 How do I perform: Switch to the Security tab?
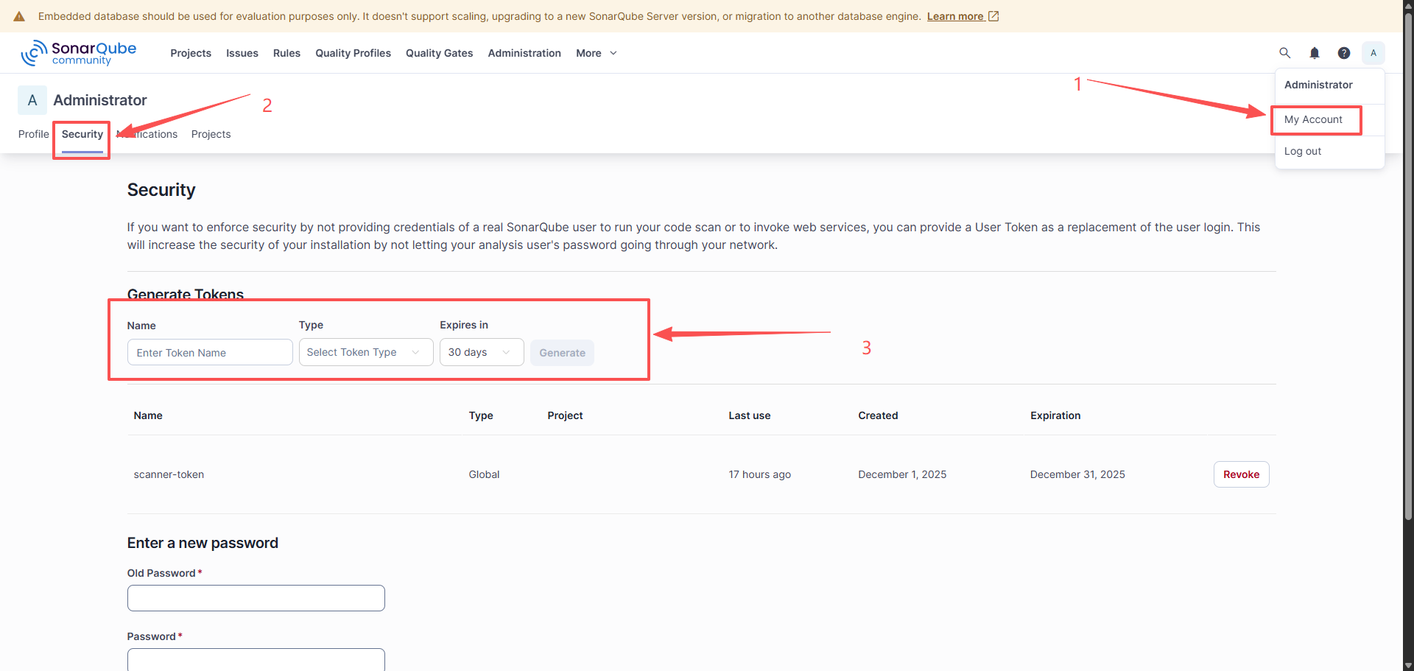click(x=81, y=134)
